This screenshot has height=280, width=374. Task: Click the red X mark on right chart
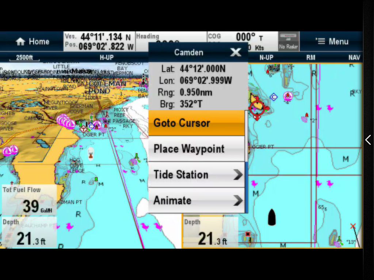pos(353,226)
